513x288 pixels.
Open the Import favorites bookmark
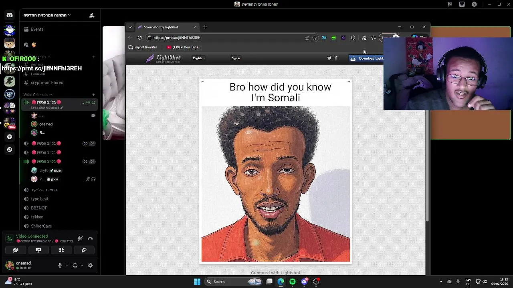tap(143, 47)
